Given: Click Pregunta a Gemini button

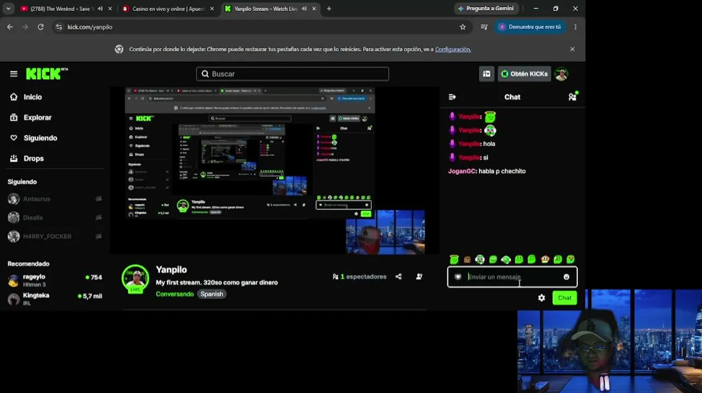Looking at the screenshot, I should (485, 9).
